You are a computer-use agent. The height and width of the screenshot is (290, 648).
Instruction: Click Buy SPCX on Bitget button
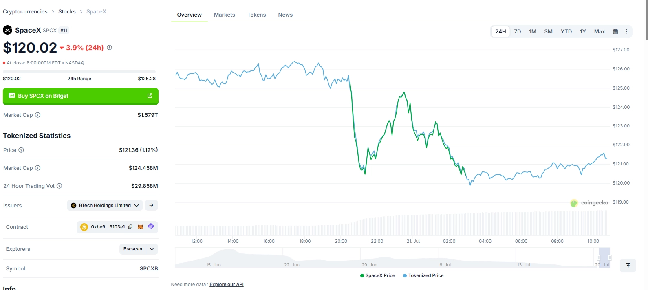click(x=81, y=96)
